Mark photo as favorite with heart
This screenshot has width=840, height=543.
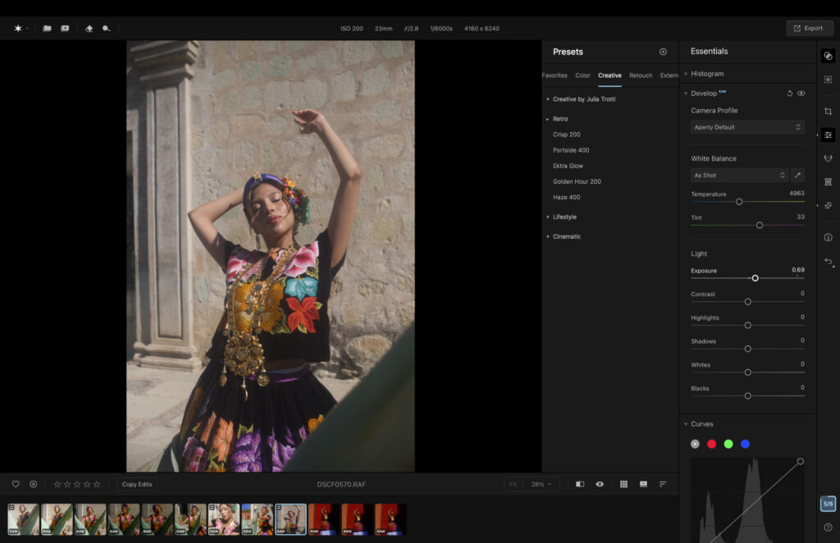(16, 484)
